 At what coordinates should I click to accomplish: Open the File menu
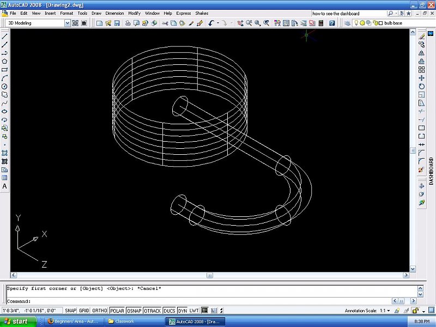click(x=13, y=13)
